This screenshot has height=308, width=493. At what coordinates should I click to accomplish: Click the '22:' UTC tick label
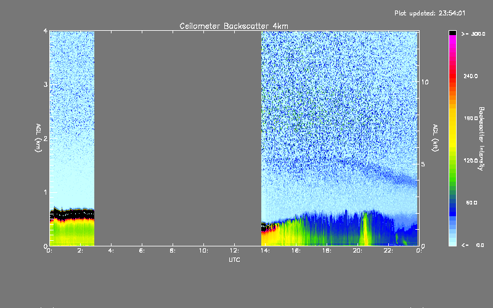[389, 251]
